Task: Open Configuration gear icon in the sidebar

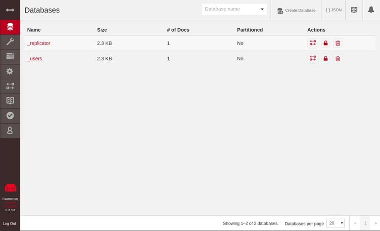Action: [x=10, y=71]
